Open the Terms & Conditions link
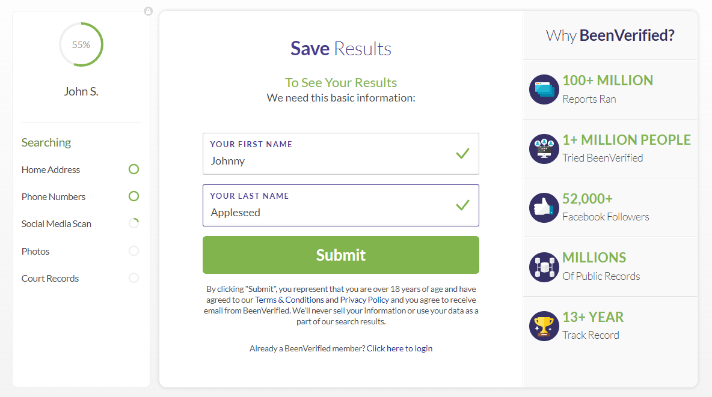 289,300
